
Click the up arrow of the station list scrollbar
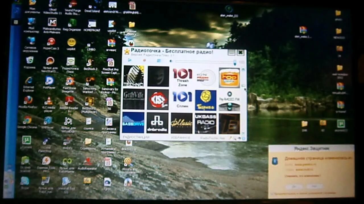point(243,69)
